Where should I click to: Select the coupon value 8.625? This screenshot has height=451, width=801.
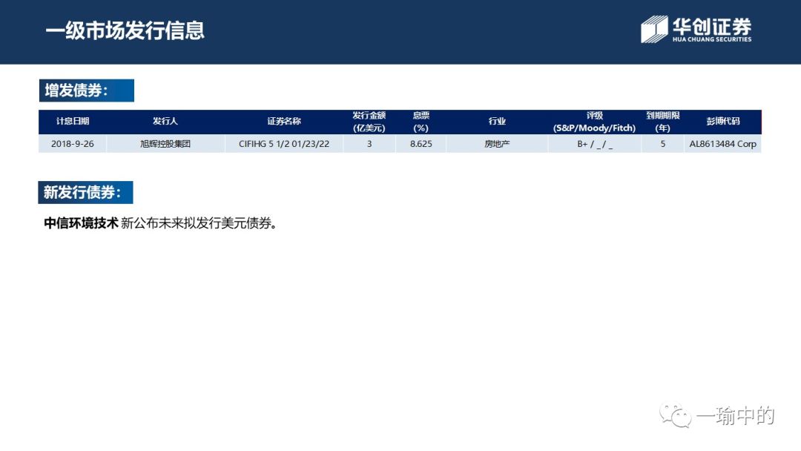421,144
